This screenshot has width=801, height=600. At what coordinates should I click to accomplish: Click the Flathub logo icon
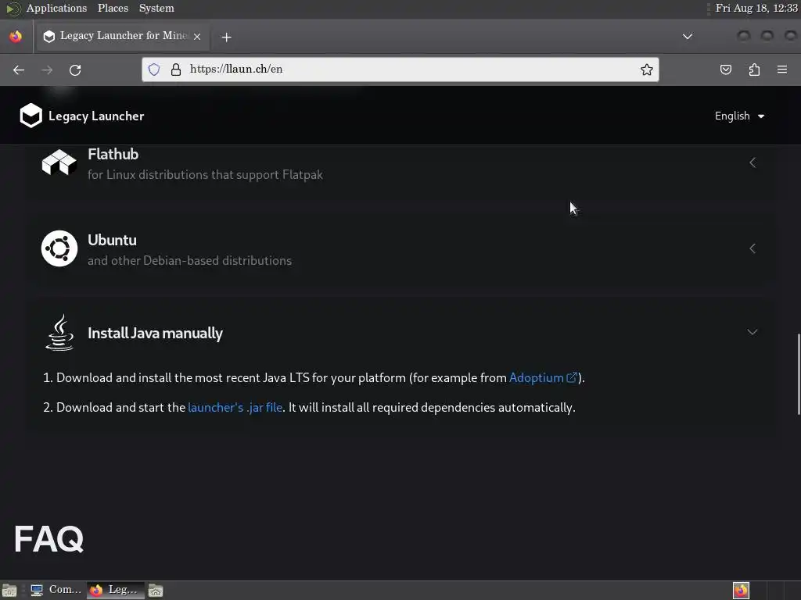click(x=59, y=162)
